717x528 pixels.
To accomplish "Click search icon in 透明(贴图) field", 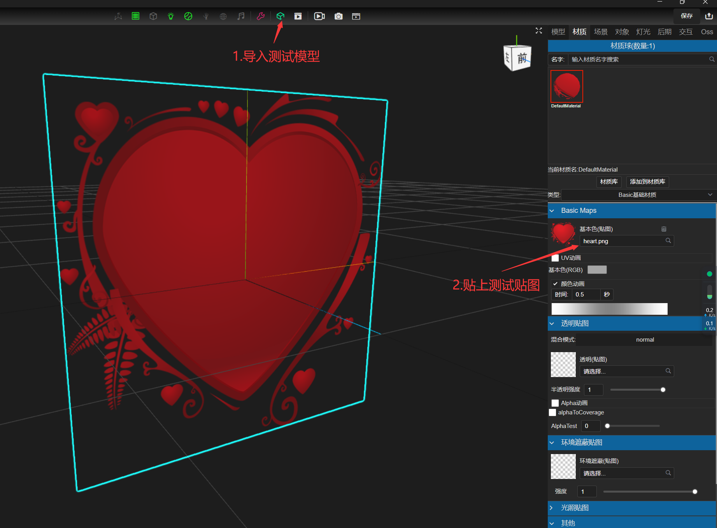I will click(668, 371).
